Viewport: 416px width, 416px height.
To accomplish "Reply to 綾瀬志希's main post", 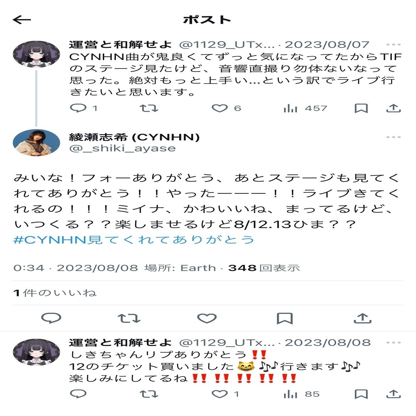I will (x=51, y=318).
